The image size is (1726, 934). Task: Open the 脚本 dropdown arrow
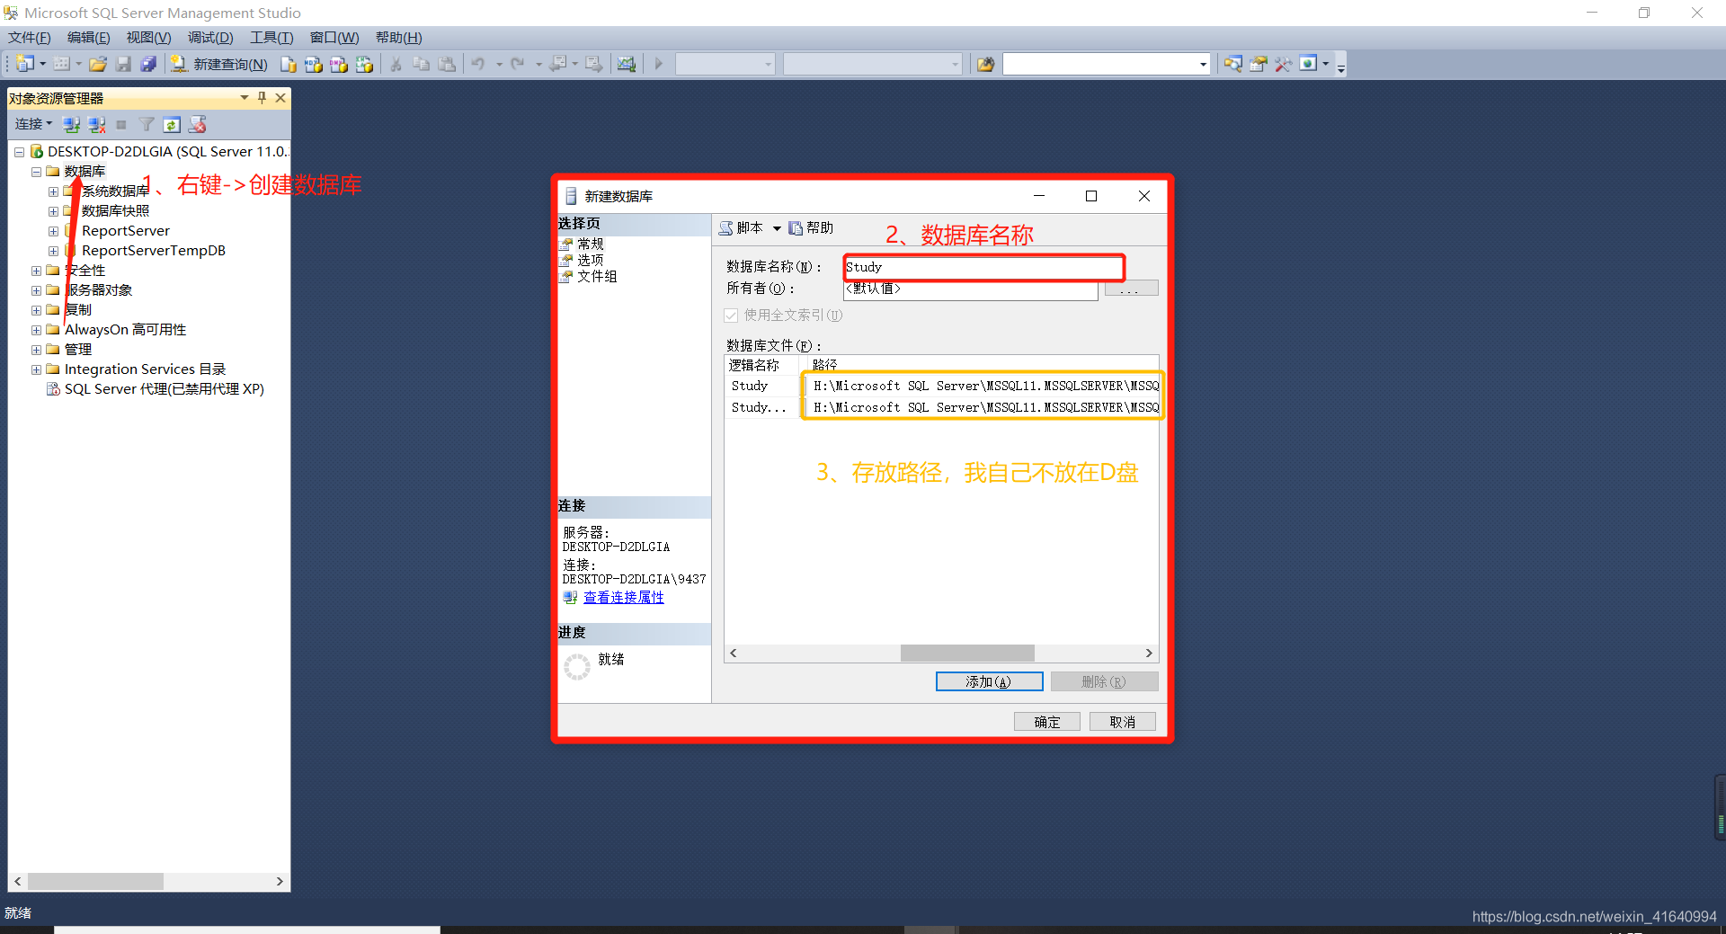click(x=777, y=228)
